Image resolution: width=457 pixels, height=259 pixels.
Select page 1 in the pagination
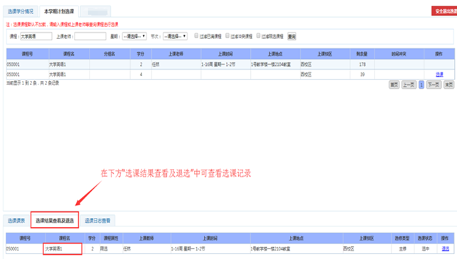click(421, 84)
